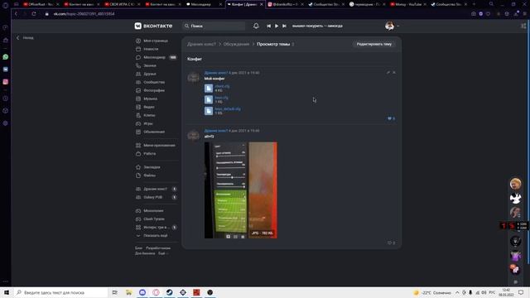Open the Ещё footer dropdown
The width and height of the screenshot is (530, 298).
click(163, 253)
